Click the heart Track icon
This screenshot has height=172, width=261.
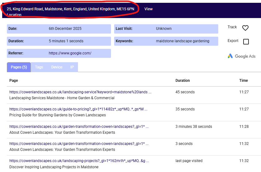coord(245,28)
